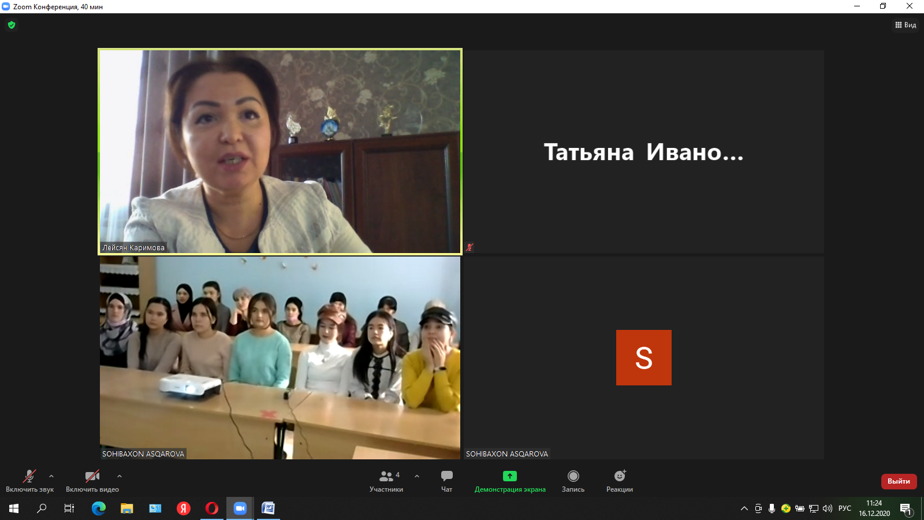
Task: Open Opera browser from the taskbar
Action: (x=212, y=508)
